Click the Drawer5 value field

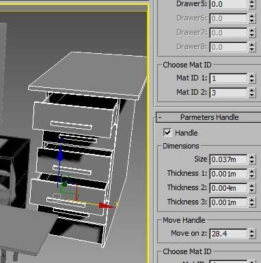pos(228,4)
